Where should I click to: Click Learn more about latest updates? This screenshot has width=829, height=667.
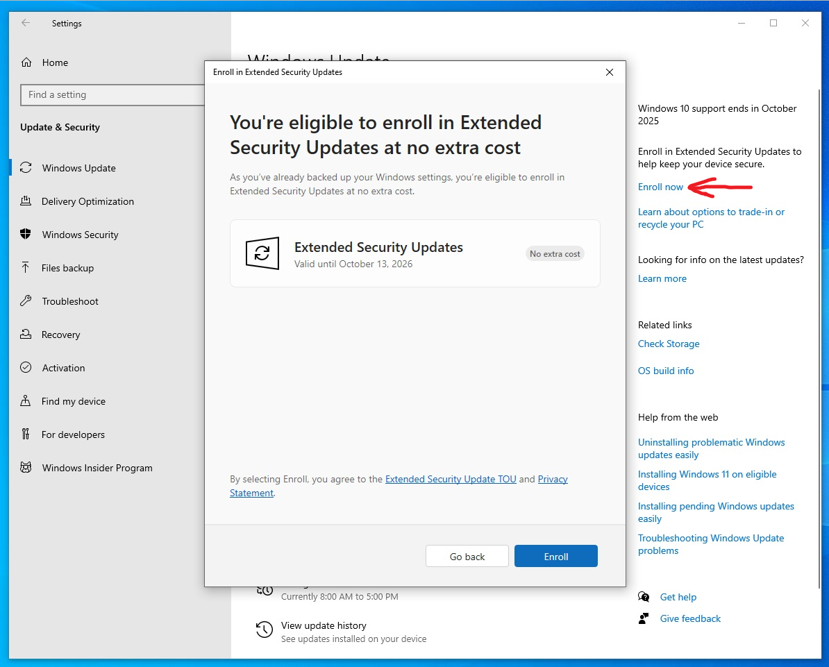(662, 278)
